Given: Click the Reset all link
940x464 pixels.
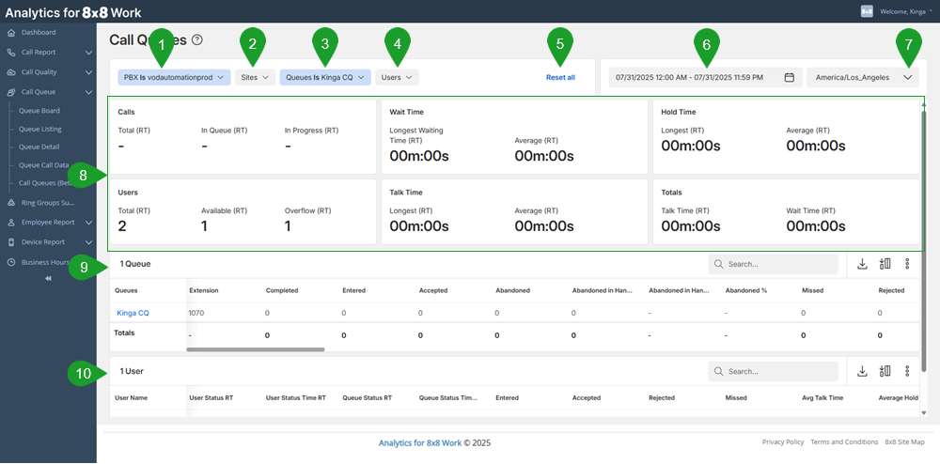Looking at the screenshot, I should (x=560, y=77).
